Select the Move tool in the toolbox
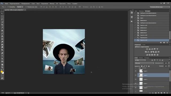Image resolution: width=171 pixels, height=96 pixels. [x=2, y=14]
